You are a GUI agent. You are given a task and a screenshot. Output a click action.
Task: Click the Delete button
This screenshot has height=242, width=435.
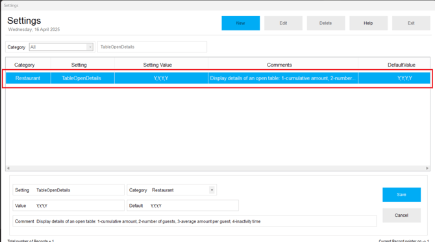326,23
